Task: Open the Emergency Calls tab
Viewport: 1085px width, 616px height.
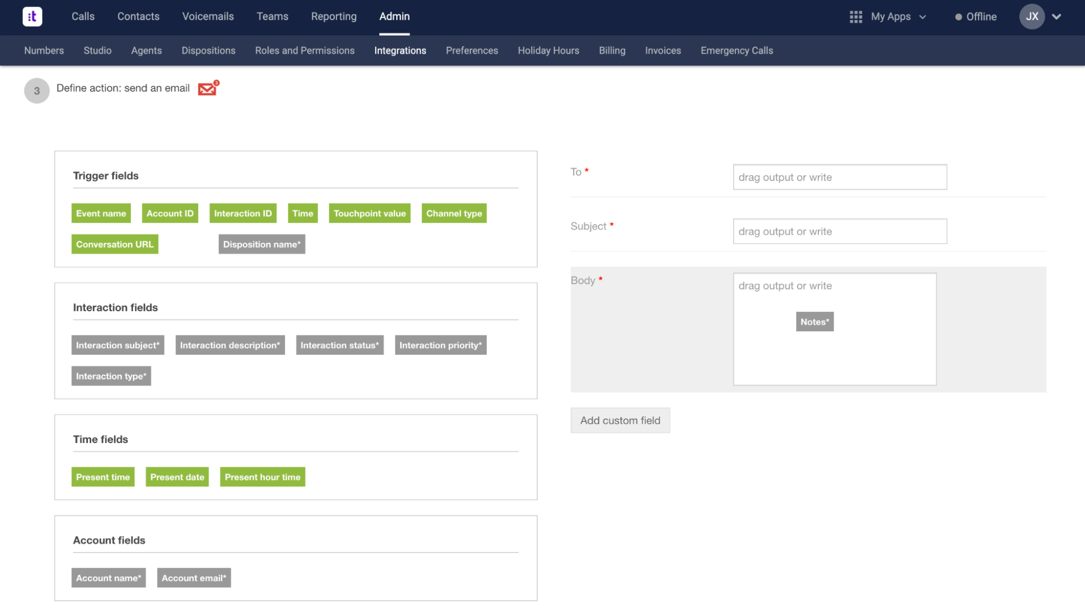Action: coord(737,50)
